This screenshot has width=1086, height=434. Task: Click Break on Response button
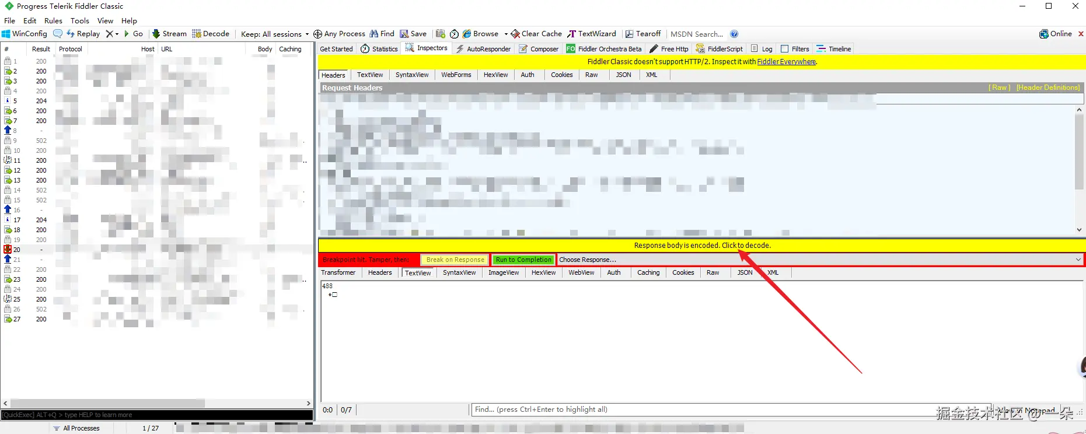point(455,260)
